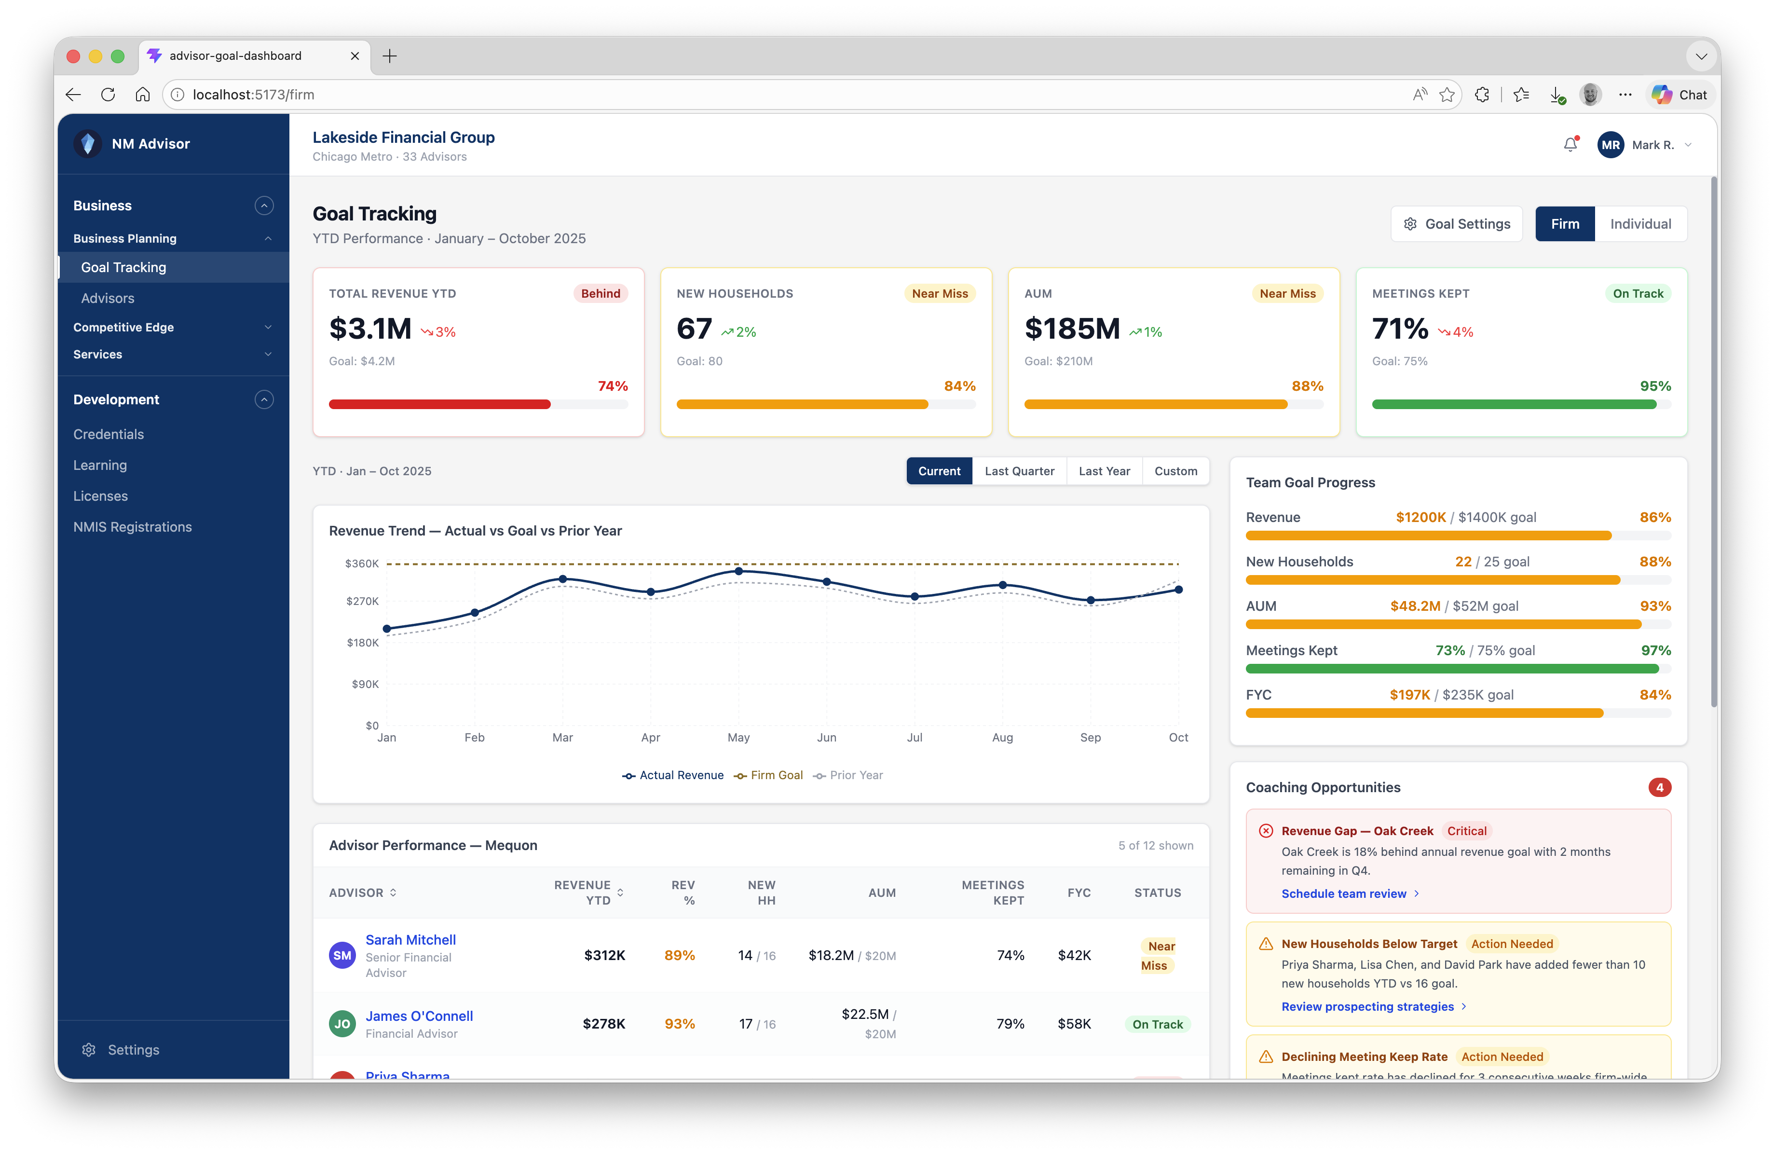Click the notification bell icon
This screenshot has width=1775, height=1154.
click(1570, 145)
